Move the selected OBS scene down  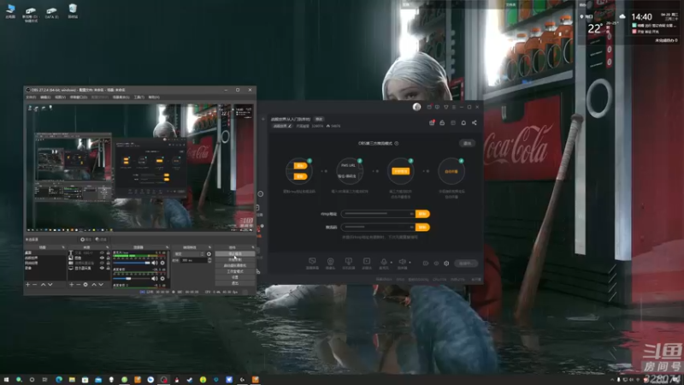(x=50, y=285)
